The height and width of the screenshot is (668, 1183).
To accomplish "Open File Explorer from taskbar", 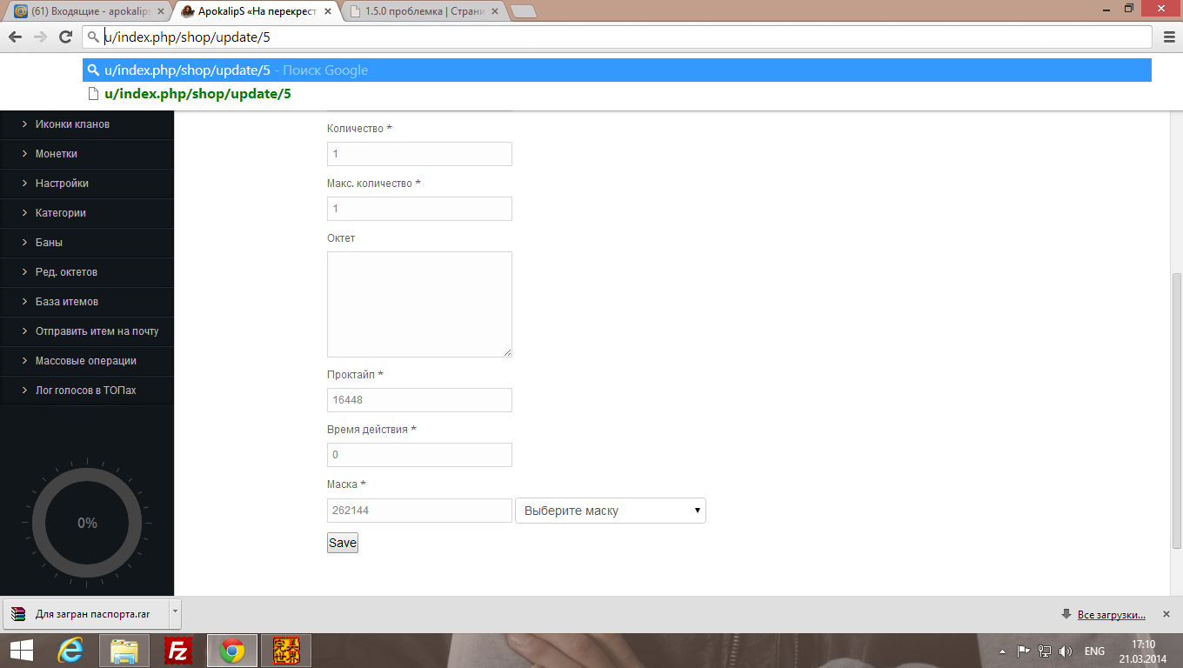I will [x=124, y=651].
